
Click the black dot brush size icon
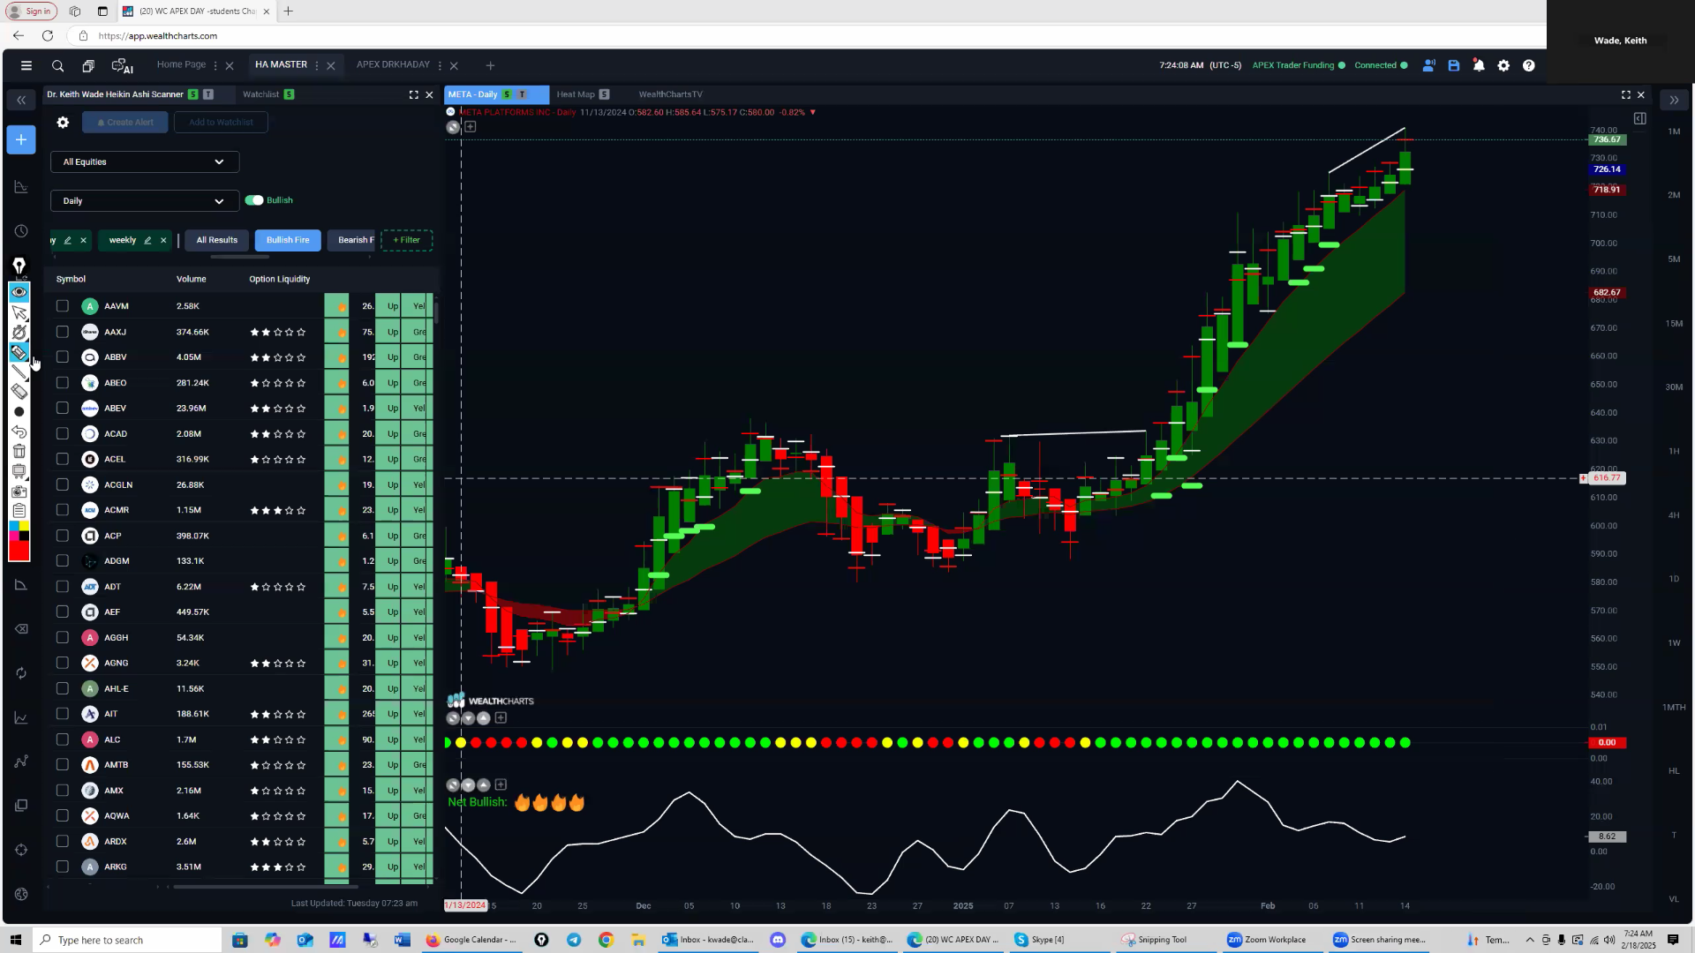[x=19, y=412]
